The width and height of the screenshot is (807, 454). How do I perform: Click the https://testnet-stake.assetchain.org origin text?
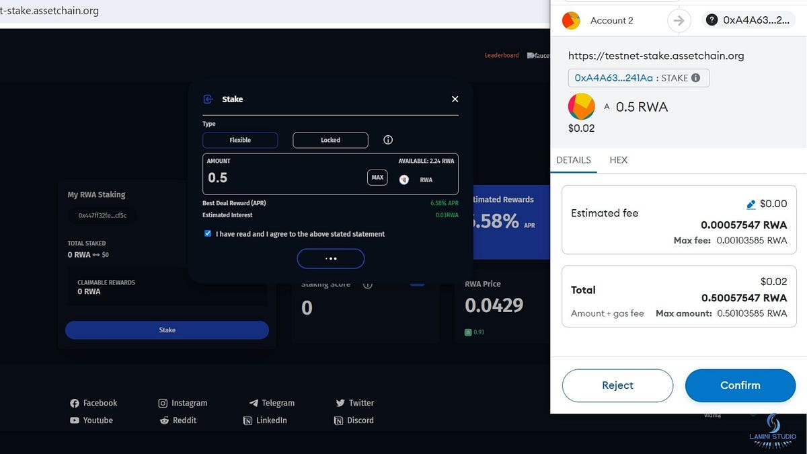(x=656, y=56)
